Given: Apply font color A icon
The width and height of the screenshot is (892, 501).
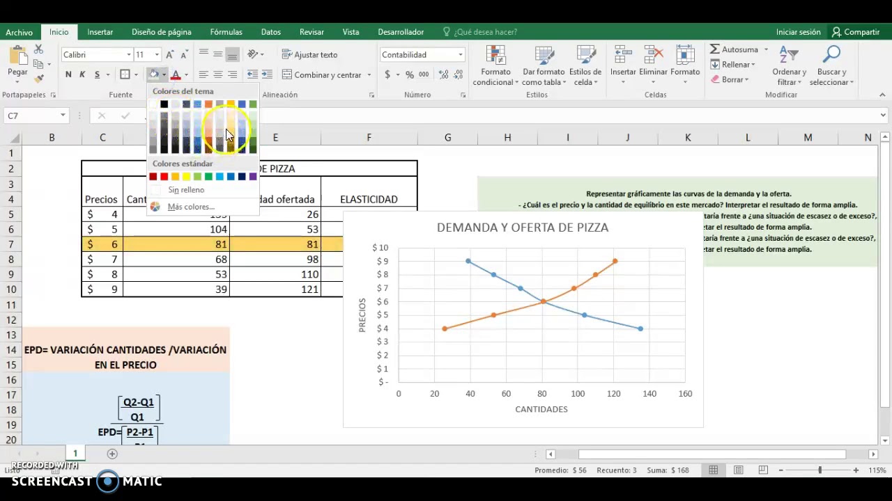Looking at the screenshot, I should click(176, 74).
